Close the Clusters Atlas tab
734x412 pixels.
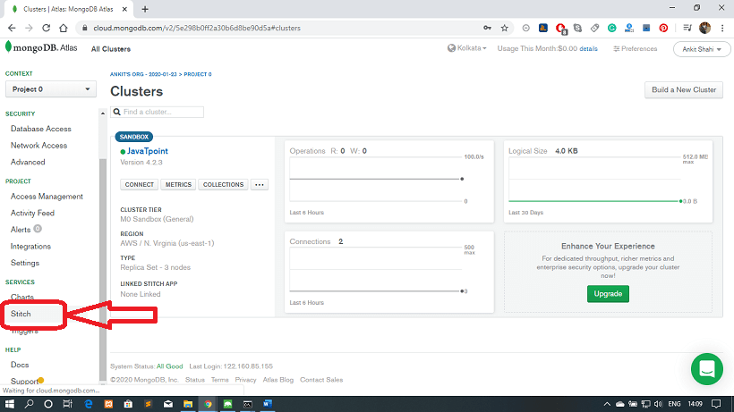pos(124,9)
